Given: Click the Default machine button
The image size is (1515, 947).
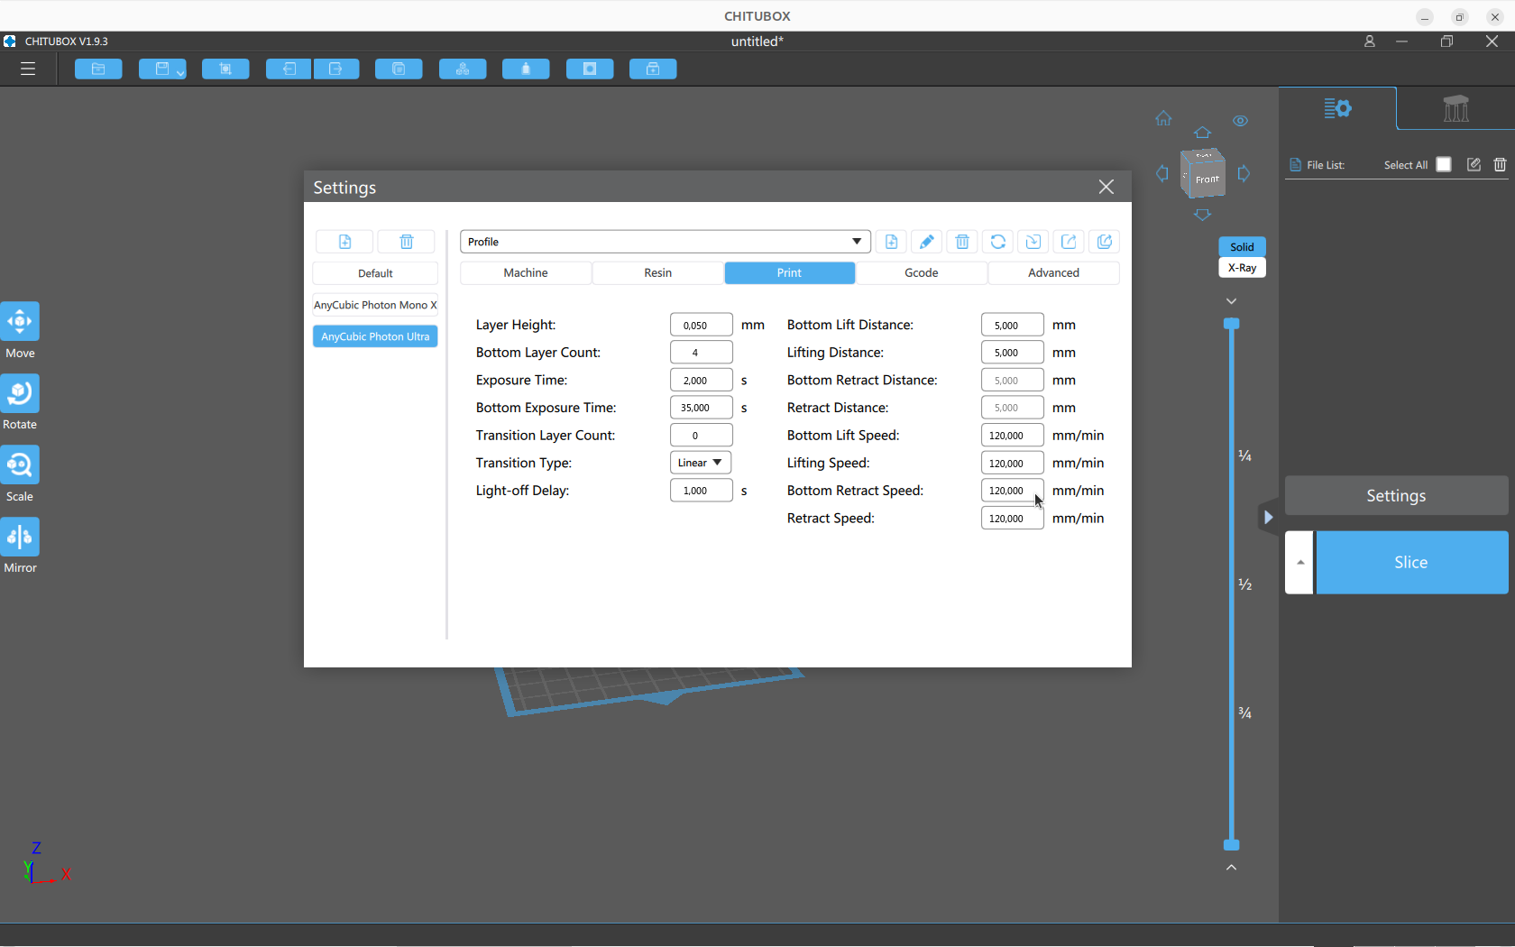Looking at the screenshot, I should pyautogui.click(x=375, y=273).
